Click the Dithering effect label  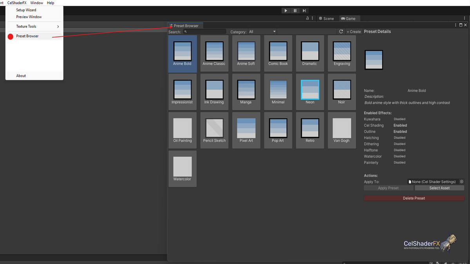point(371,144)
